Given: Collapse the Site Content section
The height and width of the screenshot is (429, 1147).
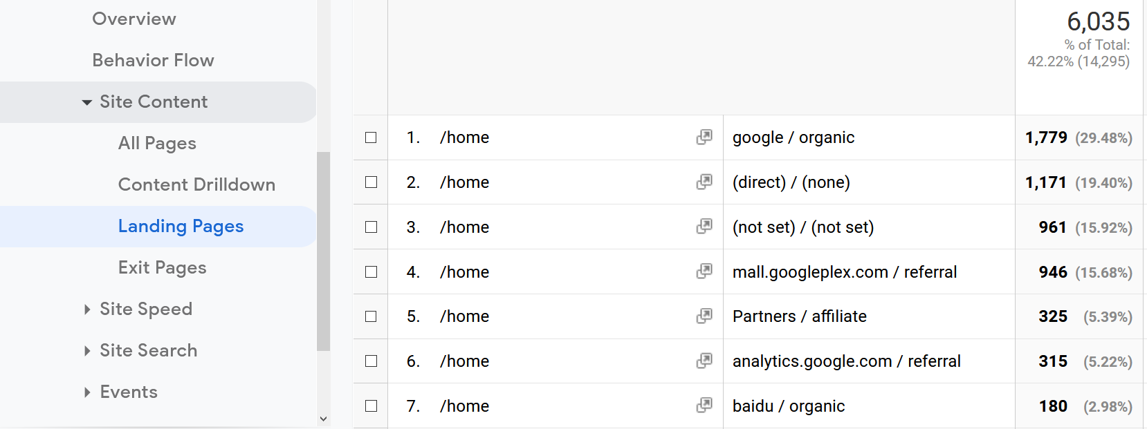Looking at the screenshot, I should pyautogui.click(x=87, y=102).
